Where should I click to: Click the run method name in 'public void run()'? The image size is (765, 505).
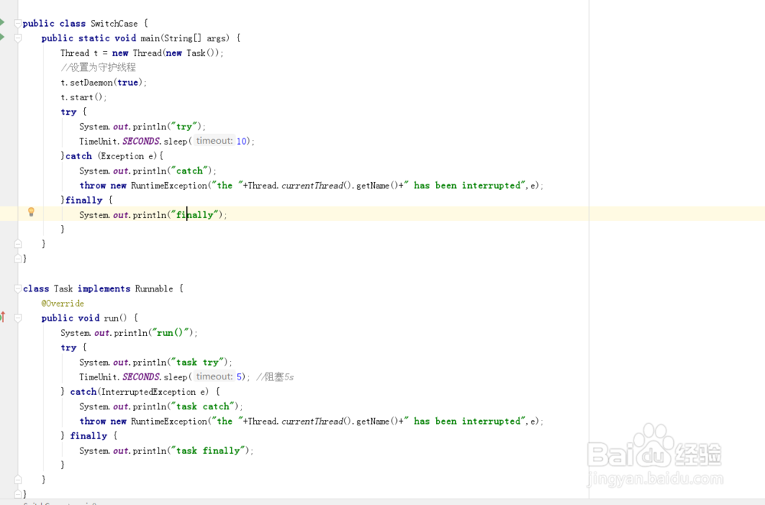tap(111, 318)
